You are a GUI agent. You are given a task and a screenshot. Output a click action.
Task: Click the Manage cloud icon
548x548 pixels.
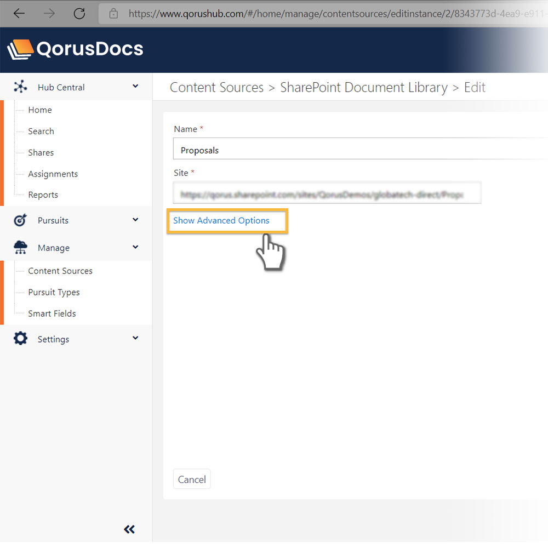[20, 248]
